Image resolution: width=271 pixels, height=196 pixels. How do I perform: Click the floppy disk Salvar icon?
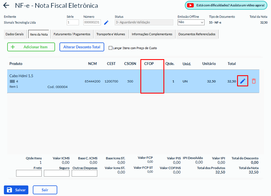(x=9, y=190)
